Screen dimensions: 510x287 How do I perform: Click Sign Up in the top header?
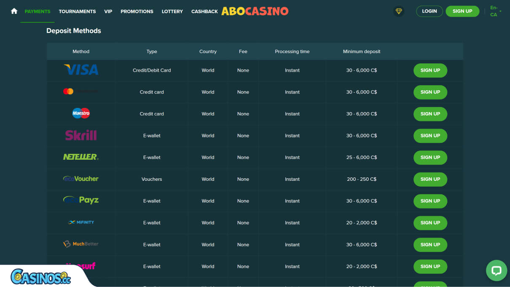[x=462, y=11]
